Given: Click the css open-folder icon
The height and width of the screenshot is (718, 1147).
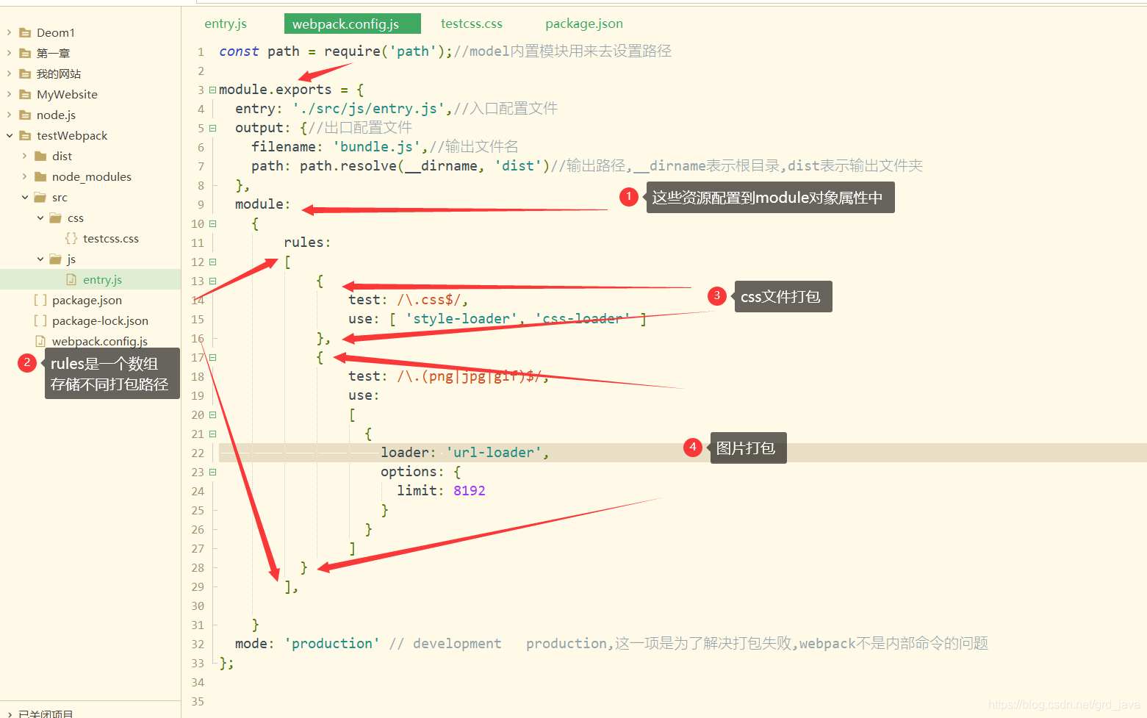Looking at the screenshot, I should tap(56, 218).
